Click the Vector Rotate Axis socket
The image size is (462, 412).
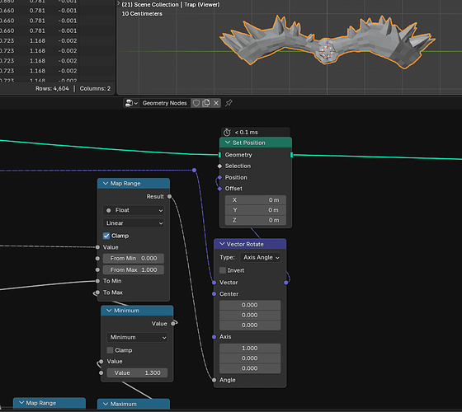click(214, 337)
